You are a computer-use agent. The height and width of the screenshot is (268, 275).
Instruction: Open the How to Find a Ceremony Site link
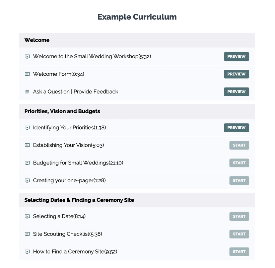click(75, 252)
